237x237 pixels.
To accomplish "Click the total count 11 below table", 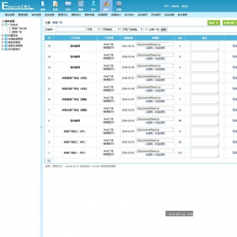I will 49,160.
